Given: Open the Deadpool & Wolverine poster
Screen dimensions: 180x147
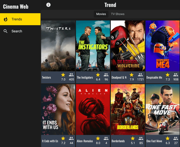Looking at the screenshot, I should pos(127,46).
